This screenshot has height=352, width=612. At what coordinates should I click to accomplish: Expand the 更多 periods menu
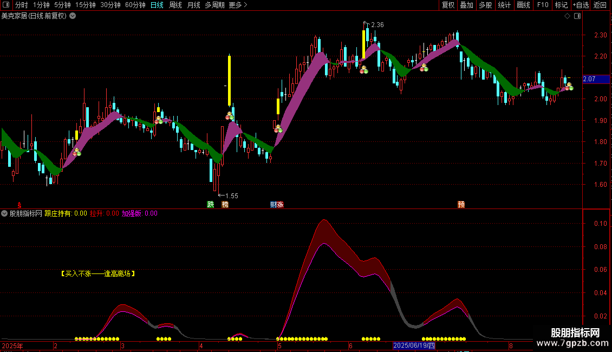coord(238,5)
